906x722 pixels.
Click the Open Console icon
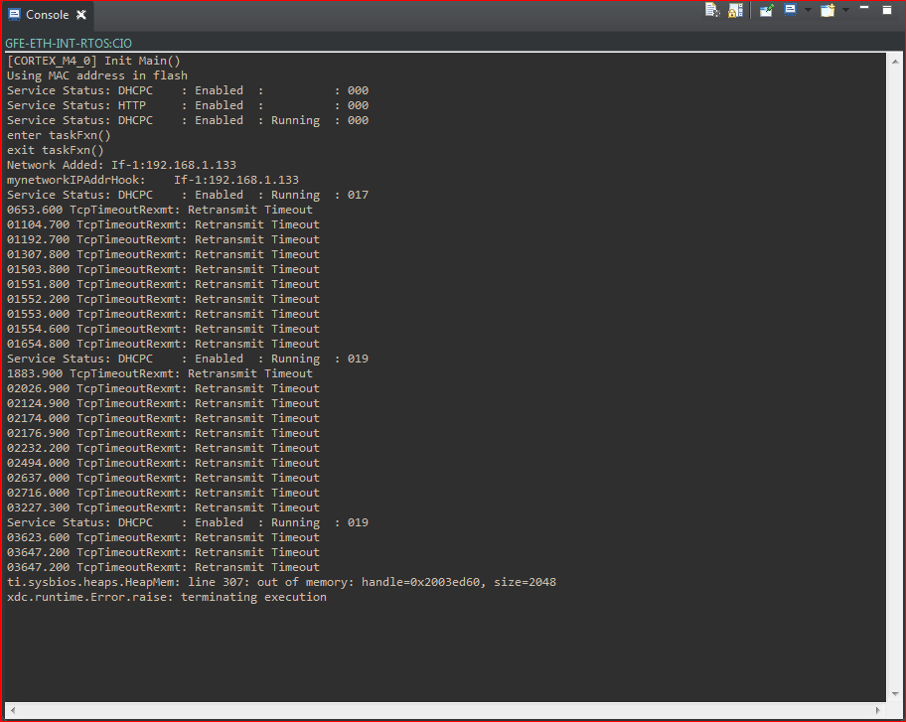pyautogui.click(x=828, y=10)
